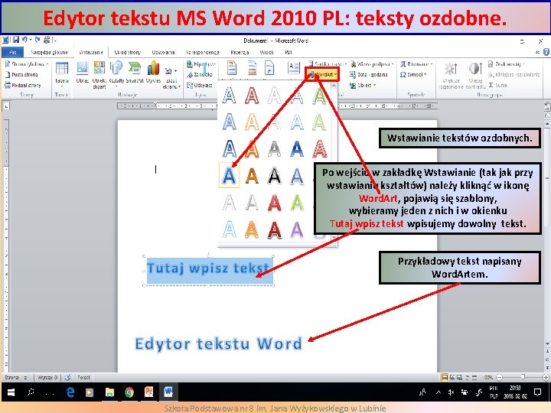Open the Symbol dropdown
Screen dimensions: 551x413
pyautogui.click(x=413, y=74)
